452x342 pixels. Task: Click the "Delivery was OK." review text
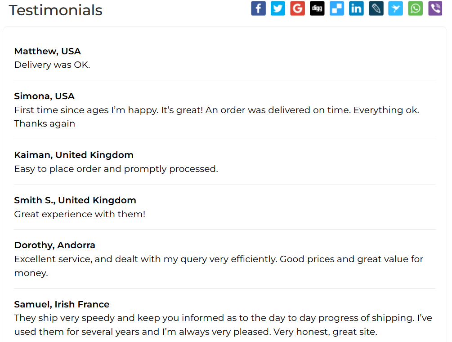tap(52, 65)
